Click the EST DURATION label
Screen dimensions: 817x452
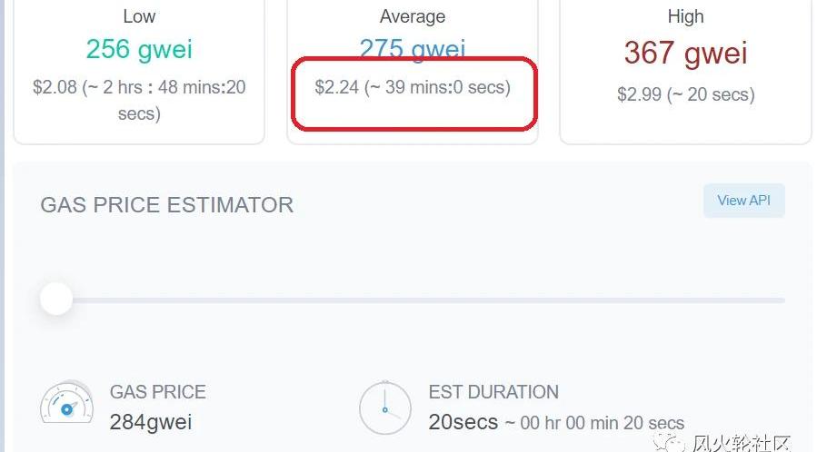click(493, 392)
